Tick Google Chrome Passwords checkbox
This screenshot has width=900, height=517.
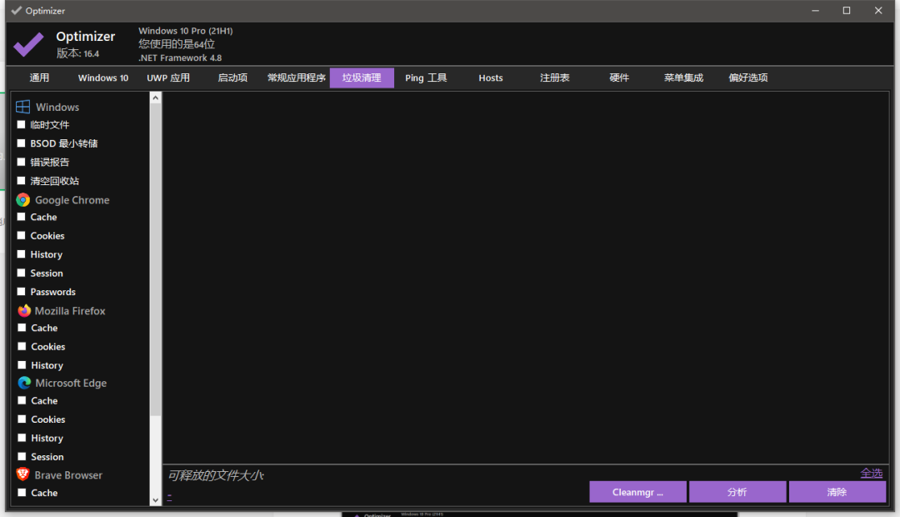(x=21, y=291)
